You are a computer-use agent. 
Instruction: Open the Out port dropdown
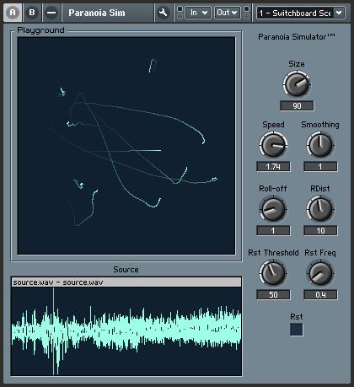coord(227,13)
